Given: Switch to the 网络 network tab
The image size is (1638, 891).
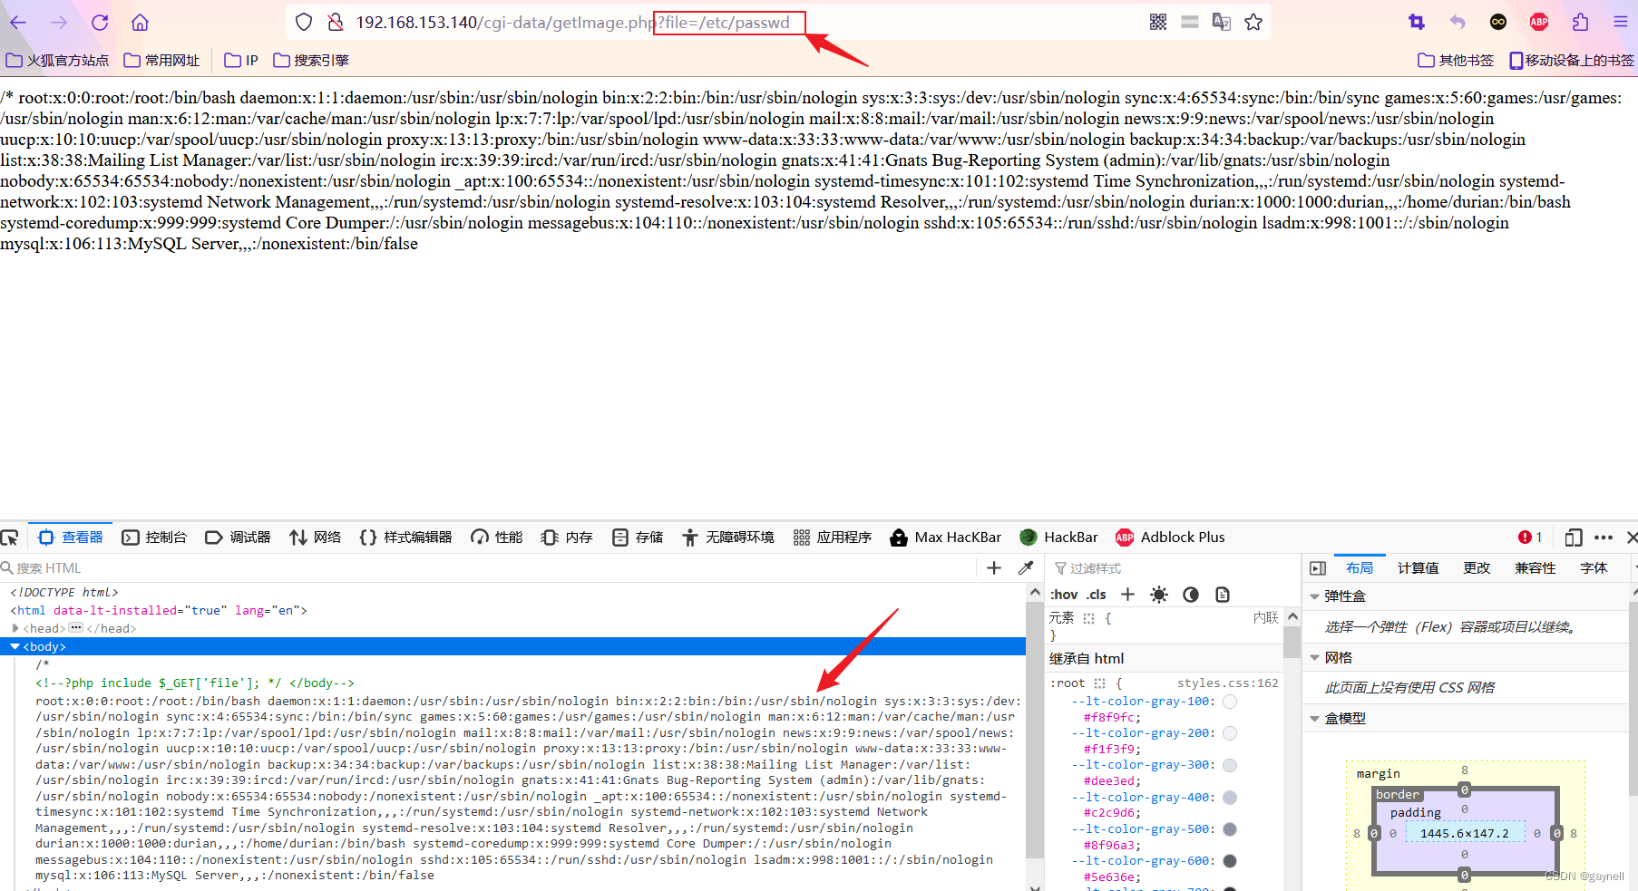Looking at the screenshot, I should tap(315, 538).
